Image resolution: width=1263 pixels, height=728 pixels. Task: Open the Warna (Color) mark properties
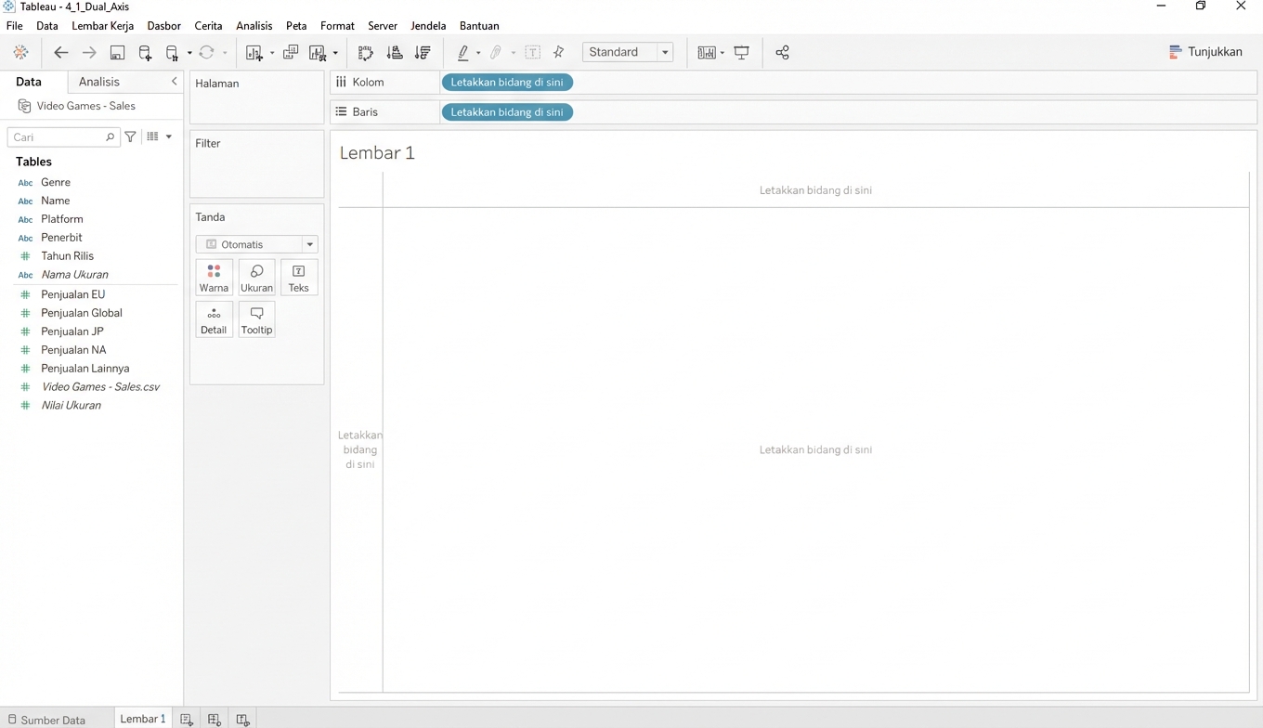pyautogui.click(x=215, y=277)
